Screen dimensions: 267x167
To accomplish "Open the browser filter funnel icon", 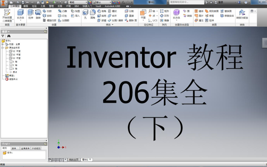I will pyautogui.click(x=3, y=36).
